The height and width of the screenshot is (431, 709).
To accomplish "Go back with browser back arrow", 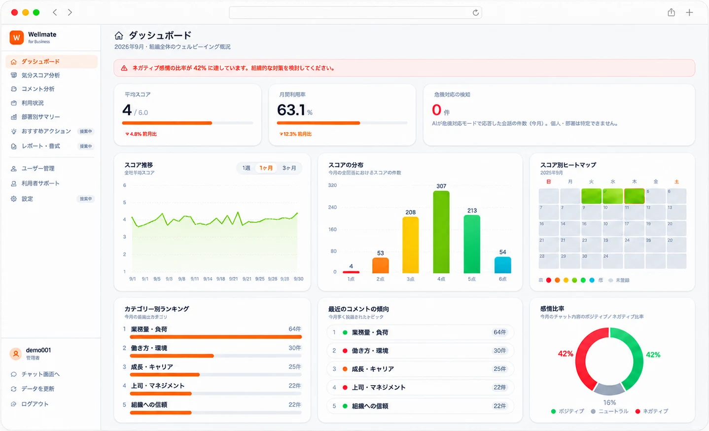I will tap(55, 12).
